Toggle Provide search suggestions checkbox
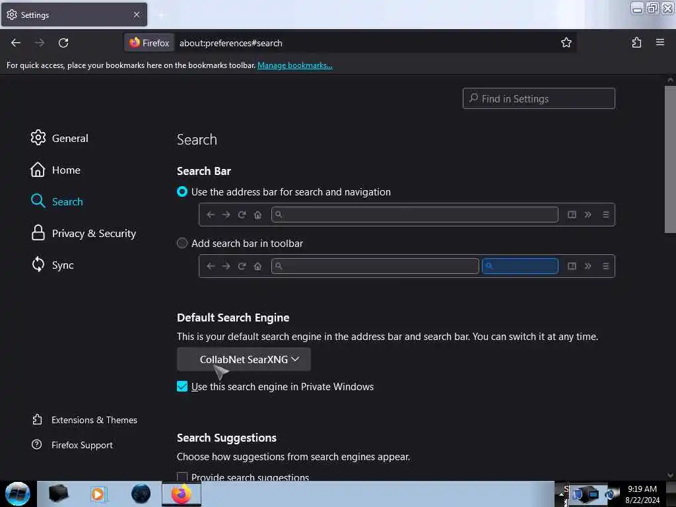This screenshot has height=507, width=676. [x=182, y=477]
